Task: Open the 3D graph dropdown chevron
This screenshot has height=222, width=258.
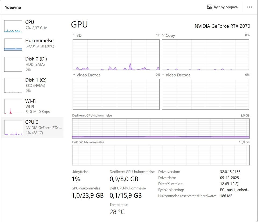Action: click(74, 35)
